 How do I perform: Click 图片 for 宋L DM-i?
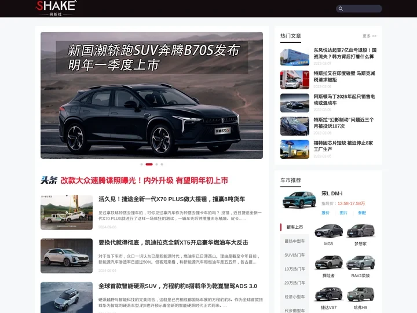click(343, 213)
